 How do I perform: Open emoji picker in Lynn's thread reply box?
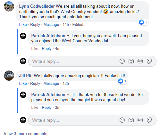122,61
